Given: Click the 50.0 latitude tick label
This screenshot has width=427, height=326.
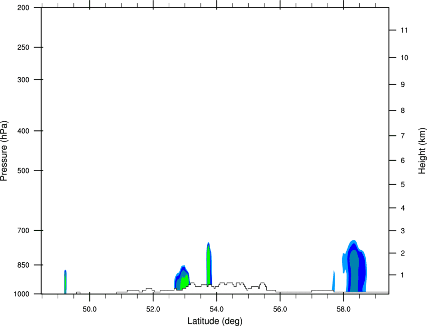Looking at the screenshot, I should point(89,309).
